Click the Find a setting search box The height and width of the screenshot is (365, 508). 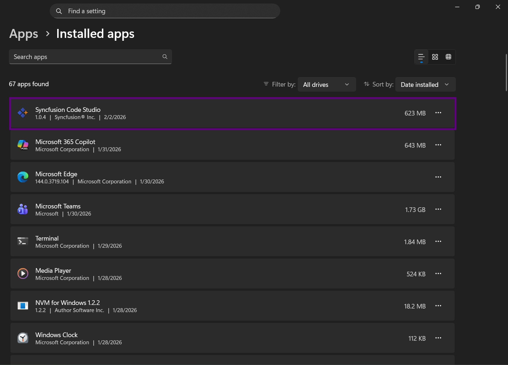165,11
